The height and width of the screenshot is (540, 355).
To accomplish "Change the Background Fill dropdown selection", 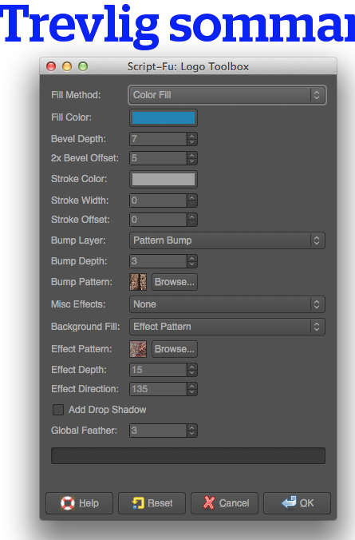I will pyautogui.click(x=227, y=327).
